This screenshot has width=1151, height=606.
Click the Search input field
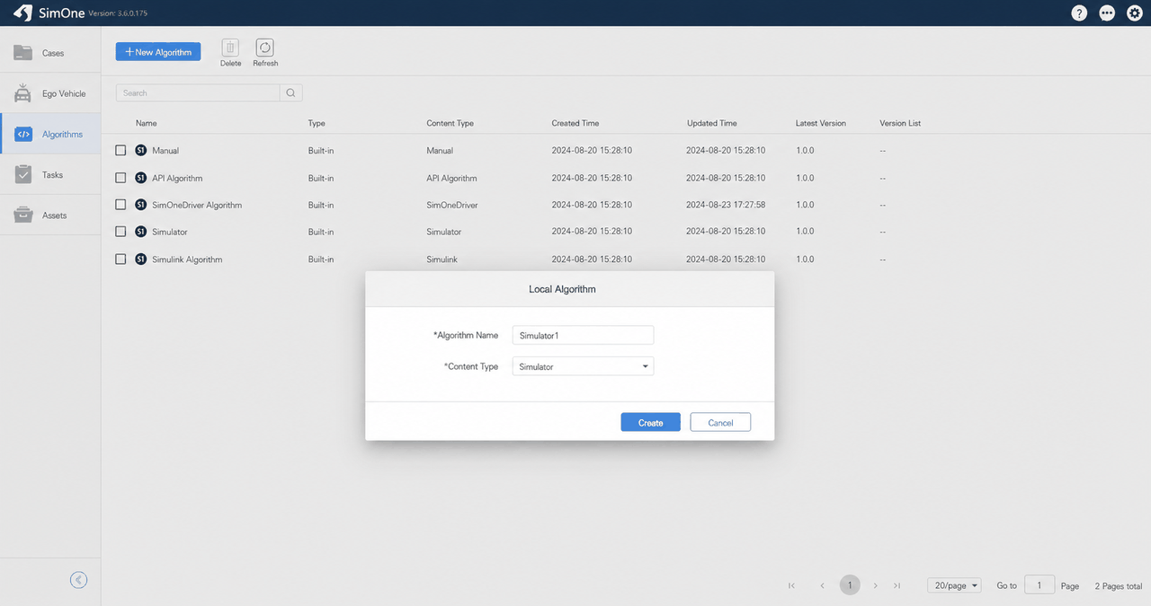coord(198,92)
